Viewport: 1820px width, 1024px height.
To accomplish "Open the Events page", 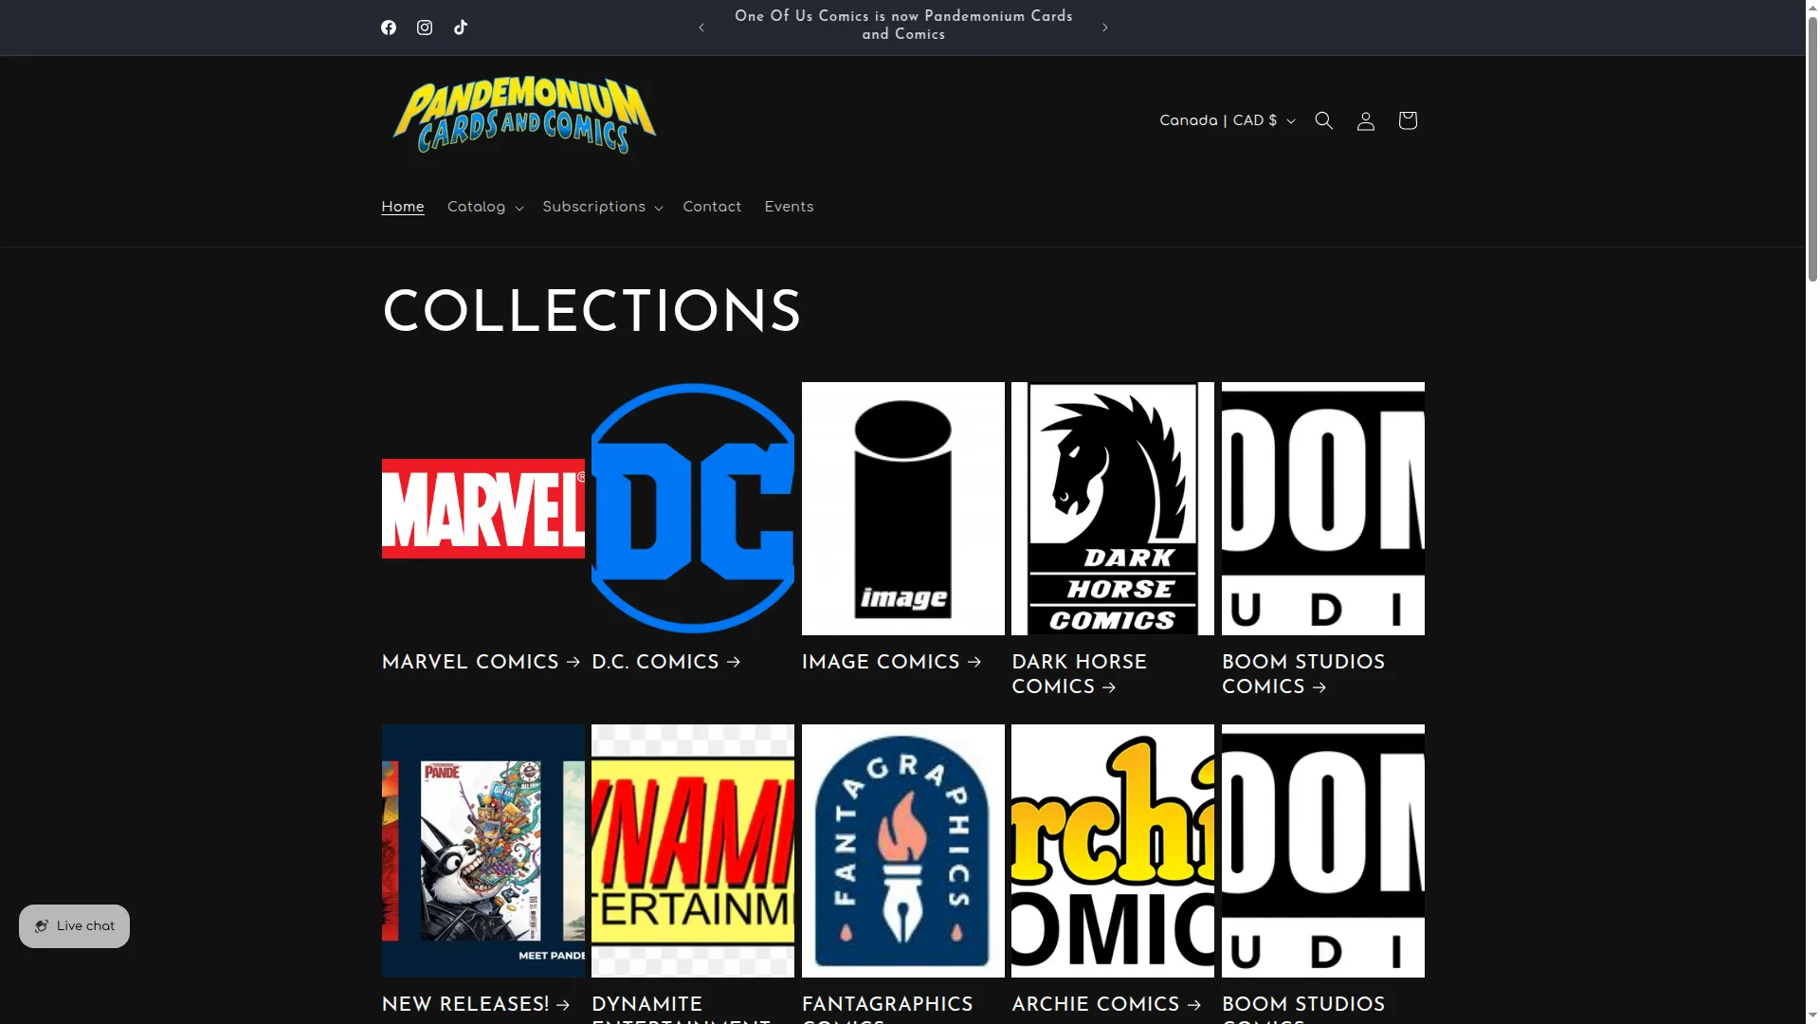I will point(789,207).
